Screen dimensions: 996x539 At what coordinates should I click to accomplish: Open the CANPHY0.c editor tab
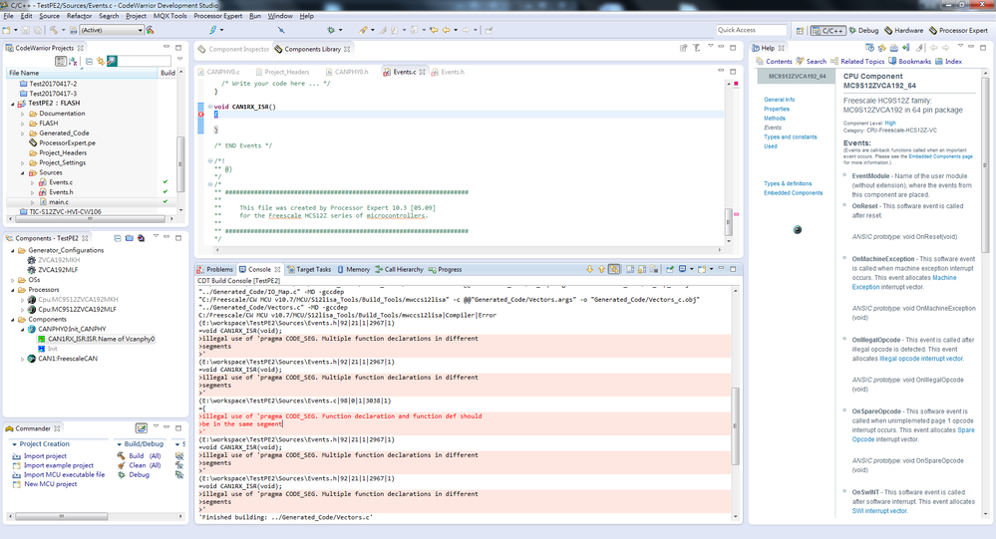[x=218, y=72]
